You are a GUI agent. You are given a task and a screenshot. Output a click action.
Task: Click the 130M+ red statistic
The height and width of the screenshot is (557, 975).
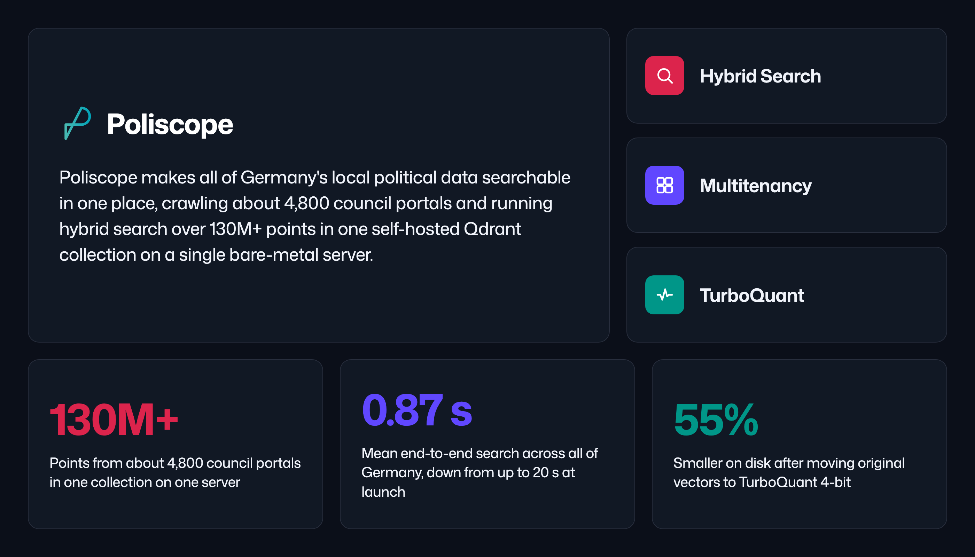click(x=114, y=419)
